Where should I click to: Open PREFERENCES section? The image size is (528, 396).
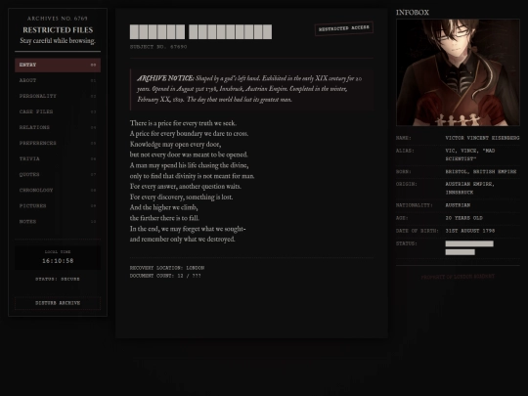click(58, 143)
